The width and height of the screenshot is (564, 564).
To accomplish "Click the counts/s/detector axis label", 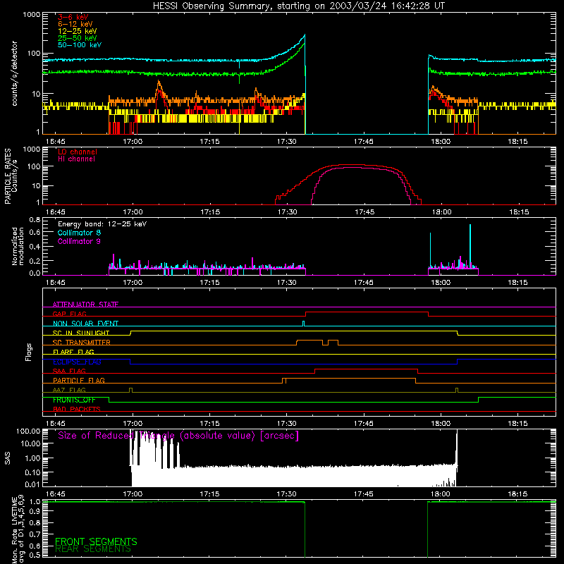I will click(x=14, y=73).
